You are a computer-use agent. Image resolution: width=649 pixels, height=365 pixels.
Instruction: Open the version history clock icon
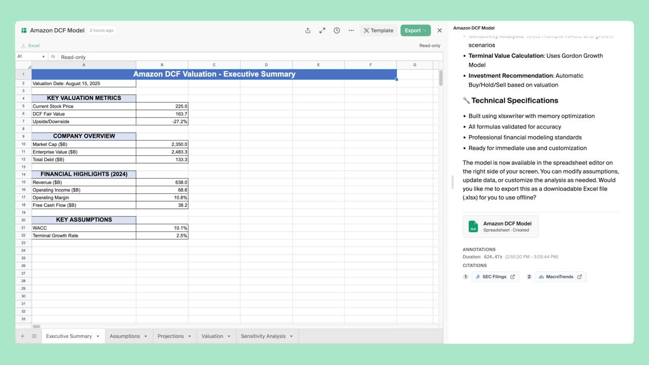337,30
